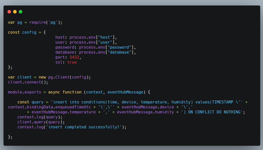Click the green maximize dot
The width and height of the screenshot is (263, 150).
[x=21, y=12]
